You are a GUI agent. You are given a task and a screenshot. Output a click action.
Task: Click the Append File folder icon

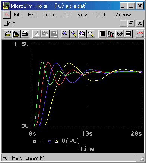point(16,34)
